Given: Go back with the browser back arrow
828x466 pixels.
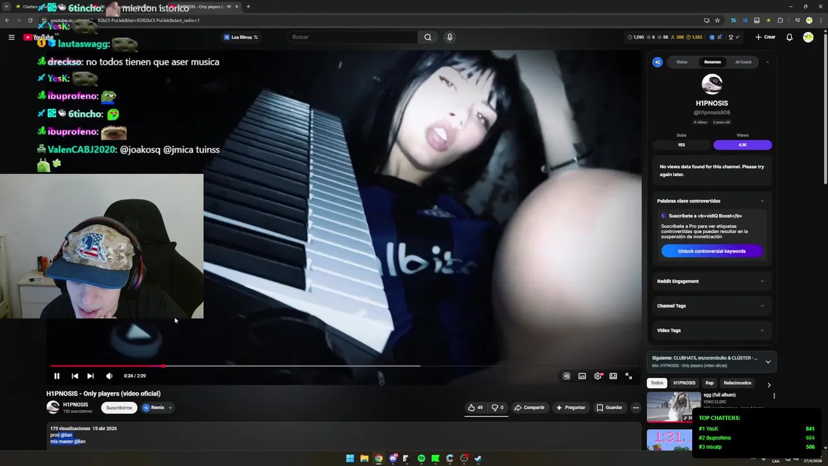Looking at the screenshot, I should [x=7, y=20].
